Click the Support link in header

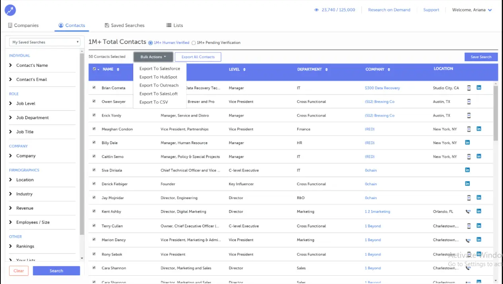tap(431, 10)
